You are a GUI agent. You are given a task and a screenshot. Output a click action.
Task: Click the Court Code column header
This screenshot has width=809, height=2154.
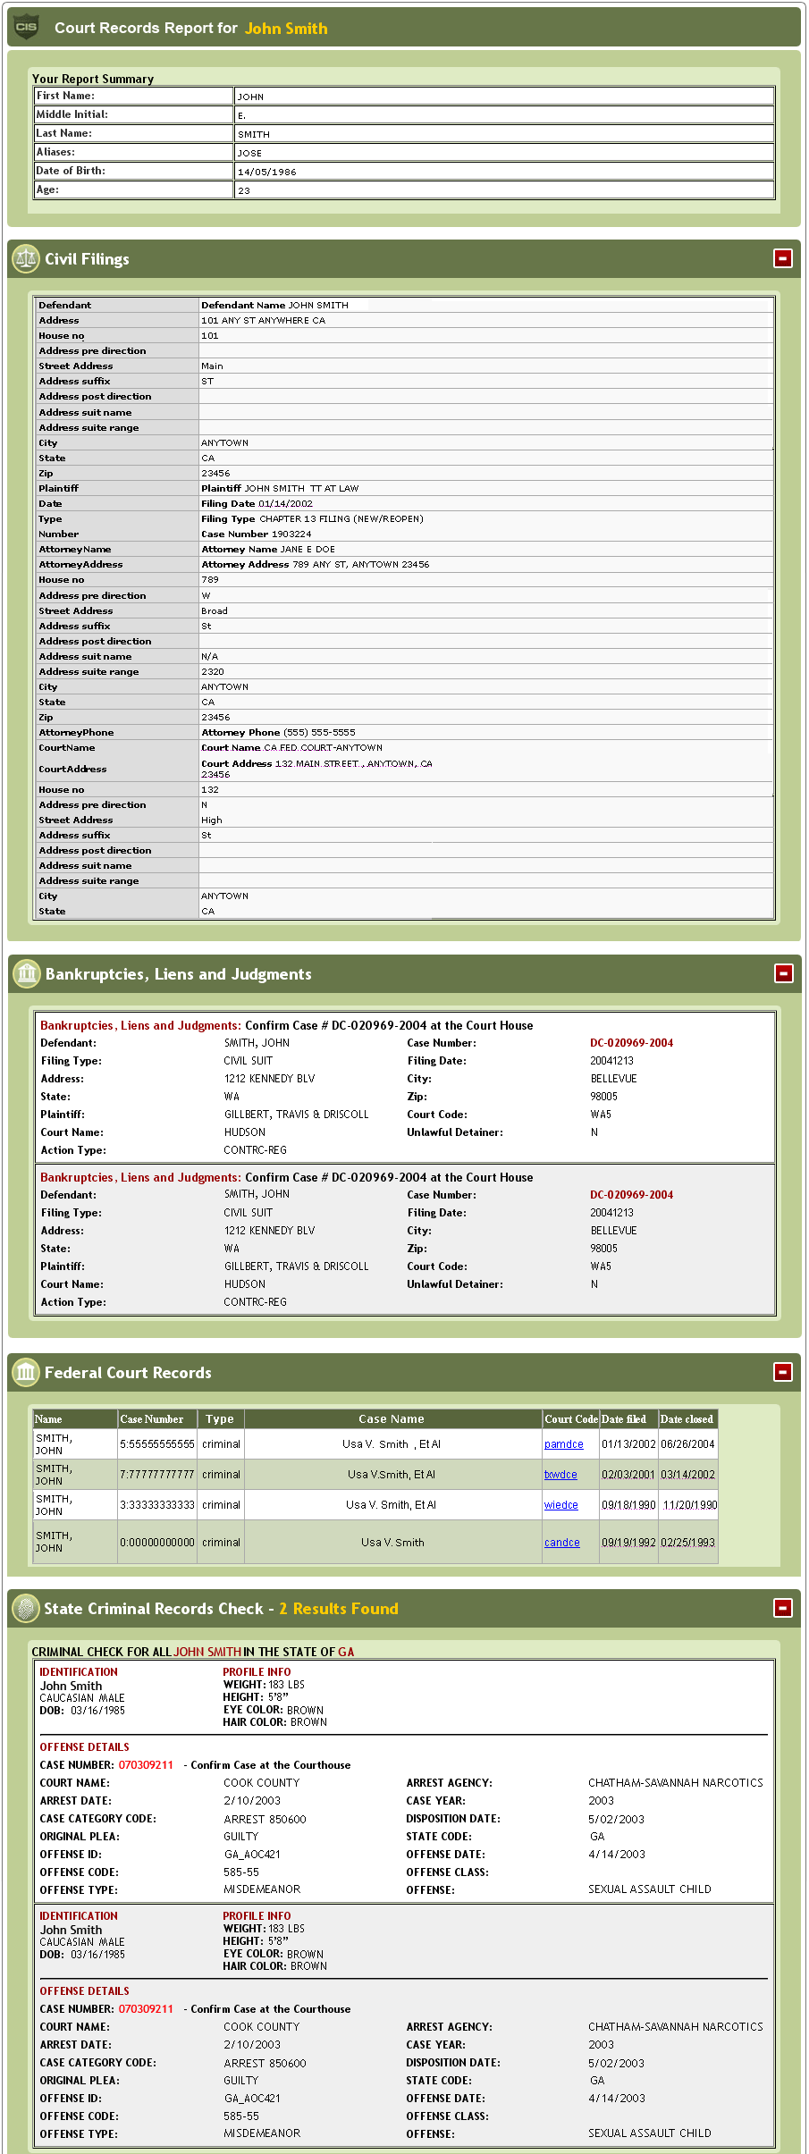570,1419
